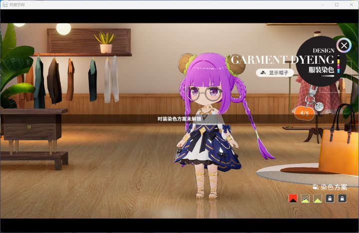Select the checked yellow-green dye scheme
The height and width of the screenshot is (233, 359).
pyautogui.click(x=305, y=199)
